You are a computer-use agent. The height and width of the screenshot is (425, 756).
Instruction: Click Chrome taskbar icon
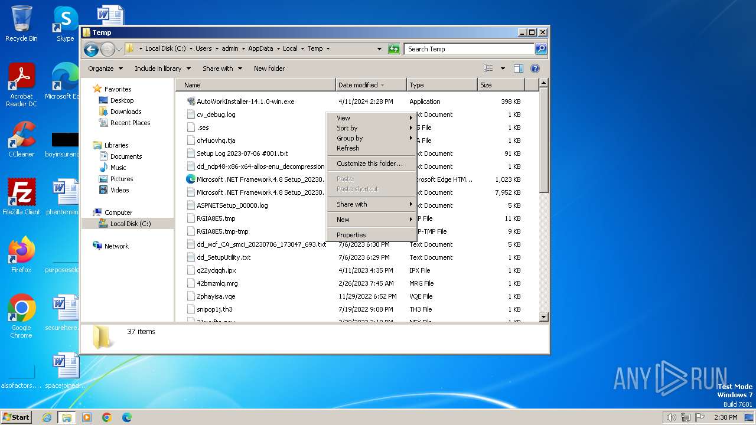[107, 417]
